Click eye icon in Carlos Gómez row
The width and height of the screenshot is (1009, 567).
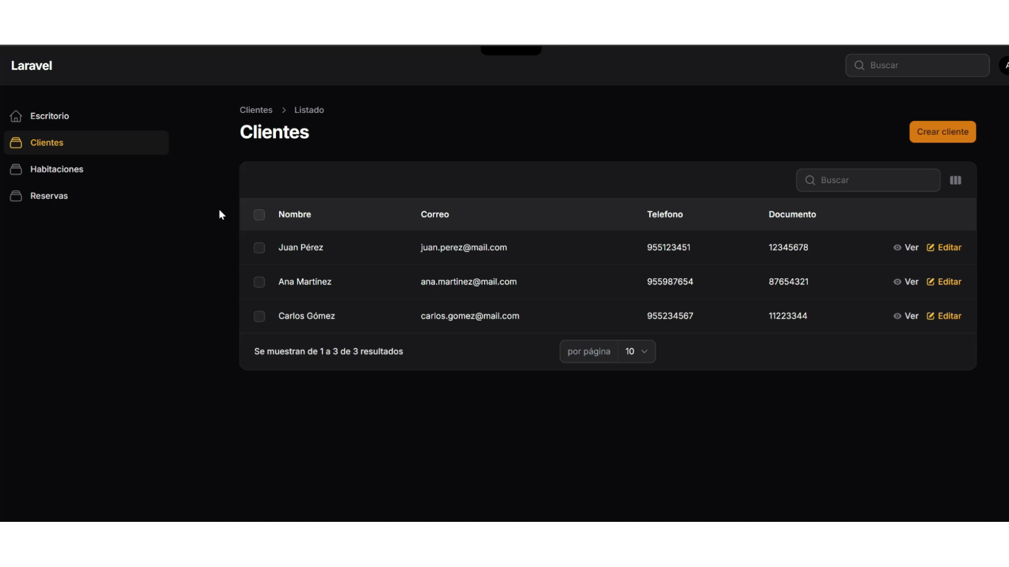[897, 316]
